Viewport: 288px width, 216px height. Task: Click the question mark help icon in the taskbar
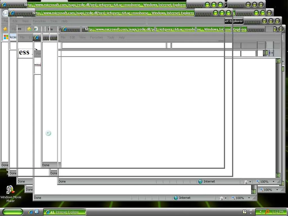pos(244,212)
